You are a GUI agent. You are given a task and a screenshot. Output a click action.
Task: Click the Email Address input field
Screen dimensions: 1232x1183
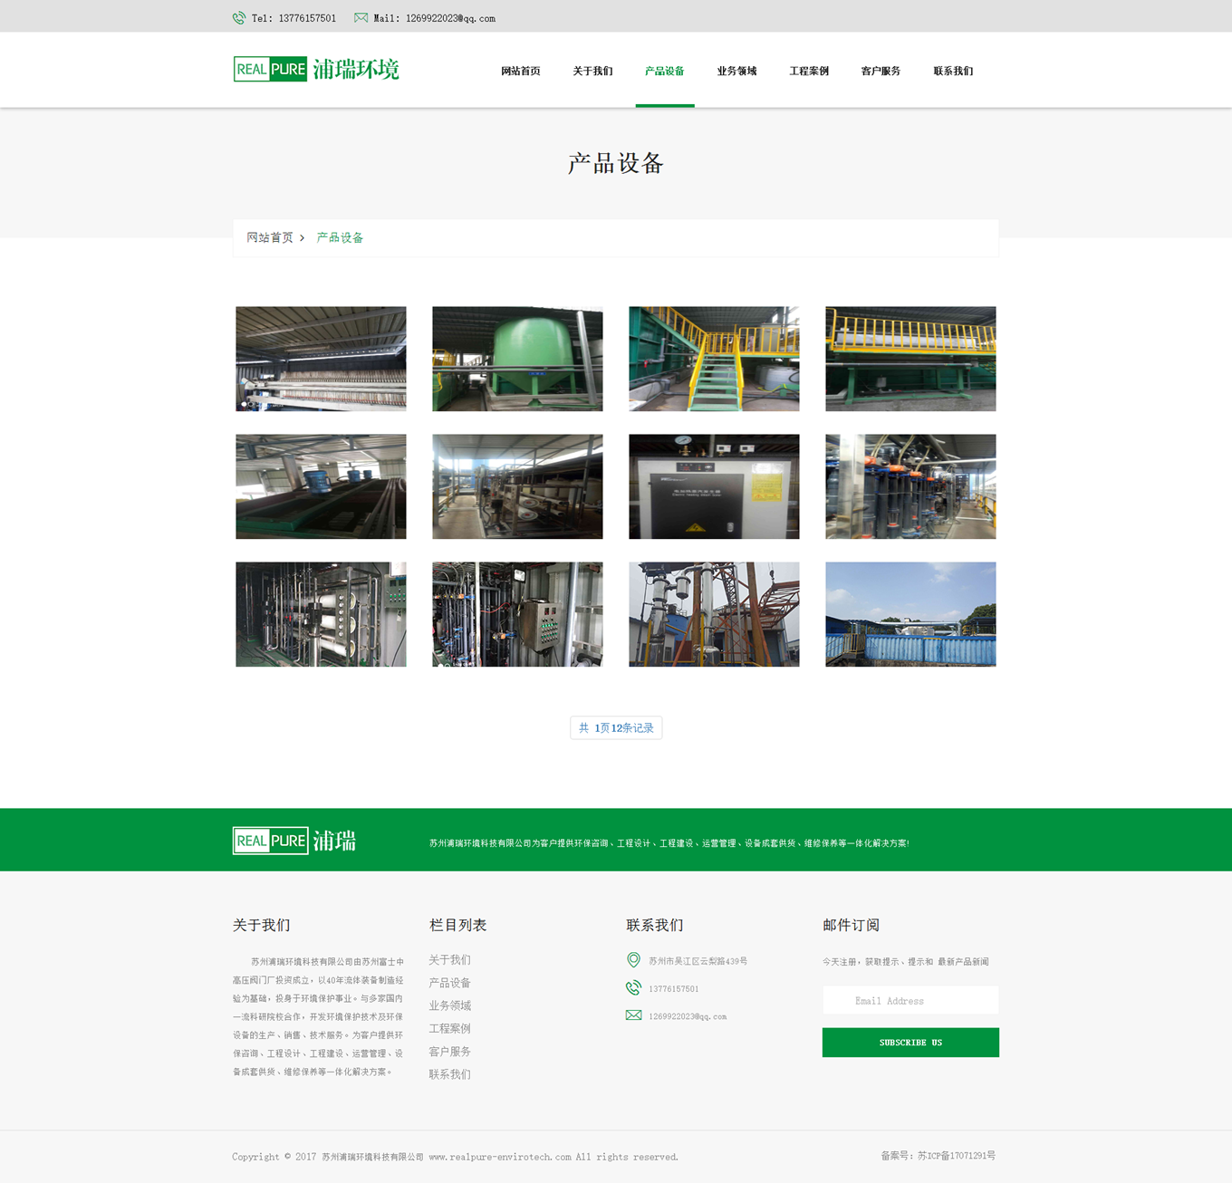[x=910, y=1001]
